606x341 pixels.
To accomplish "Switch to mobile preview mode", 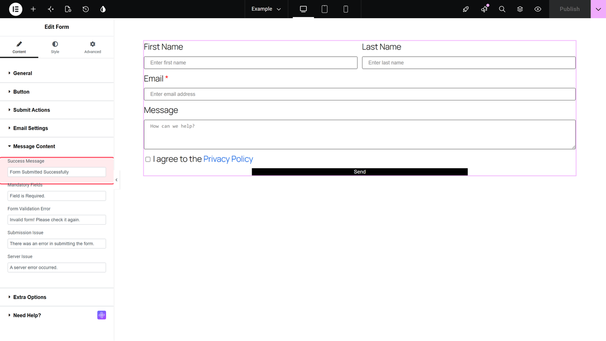I will pyautogui.click(x=346, y=9).
